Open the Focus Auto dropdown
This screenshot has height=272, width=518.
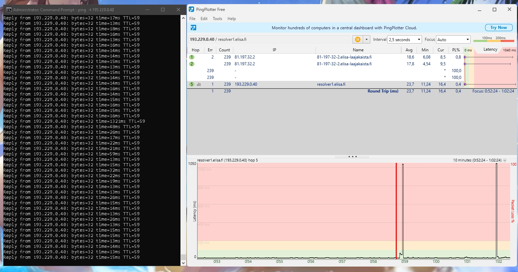pos(453,39)
